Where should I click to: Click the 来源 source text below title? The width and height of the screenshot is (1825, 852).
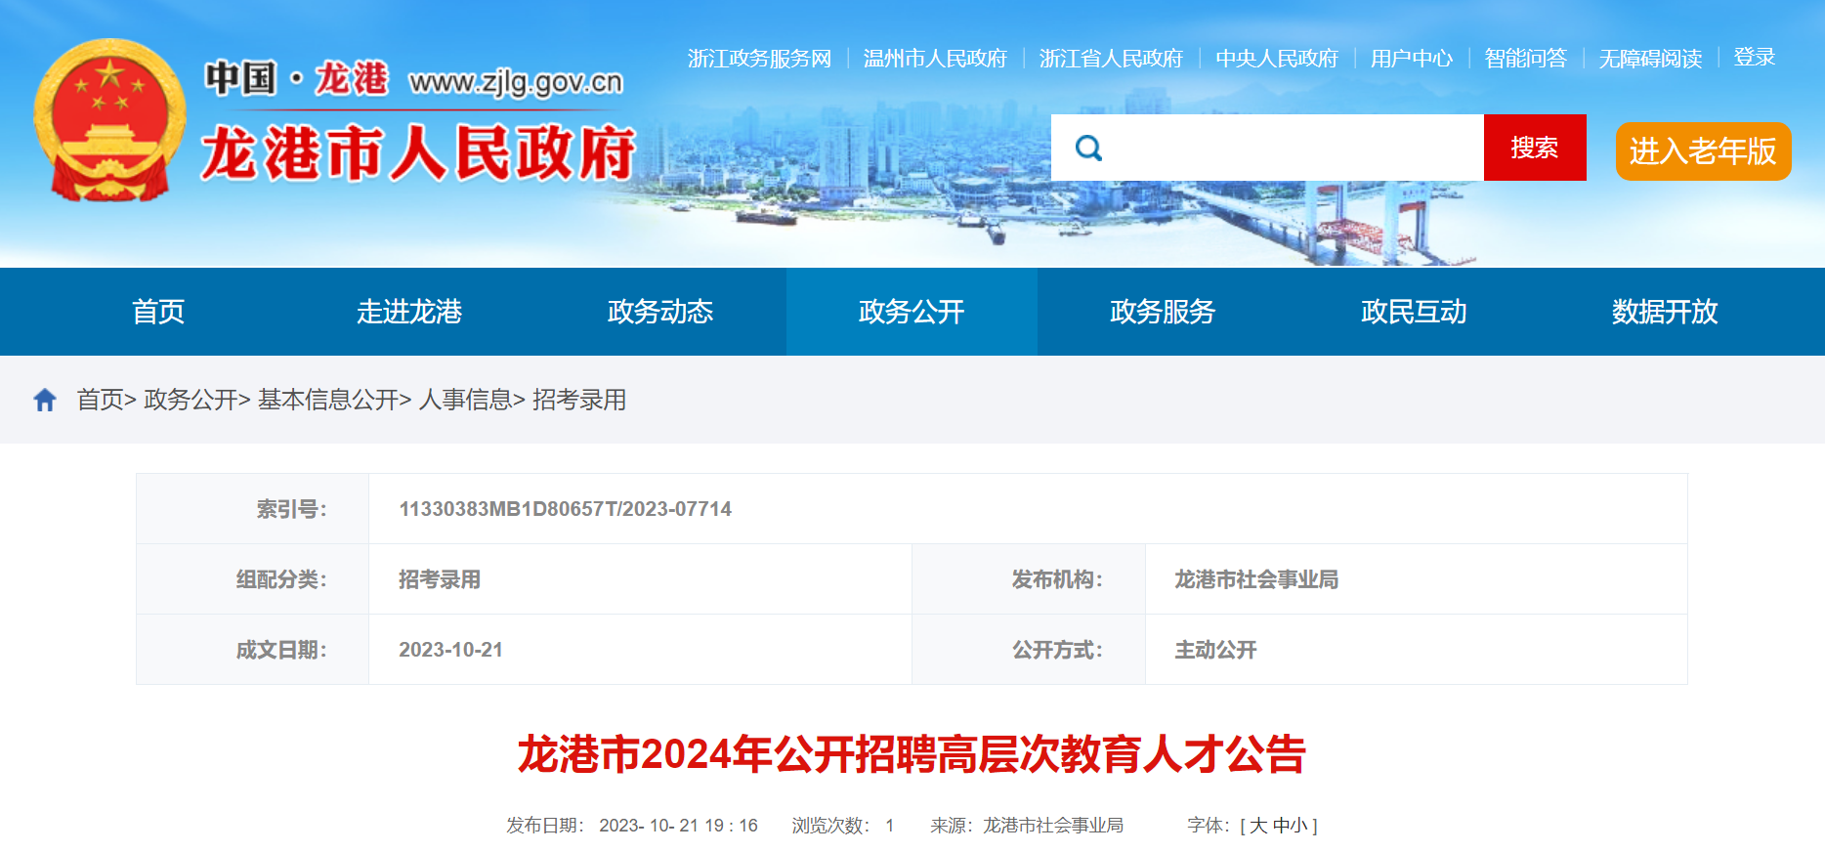[1027, 826]
